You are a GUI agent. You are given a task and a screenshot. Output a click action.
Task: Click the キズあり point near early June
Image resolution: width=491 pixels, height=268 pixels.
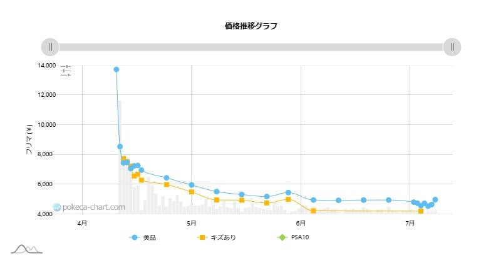[313, 211]
